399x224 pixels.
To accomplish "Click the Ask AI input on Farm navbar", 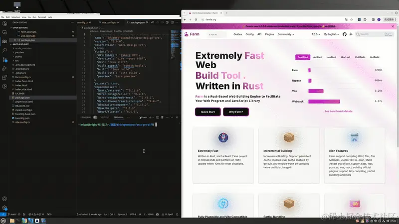I will 216,34.
